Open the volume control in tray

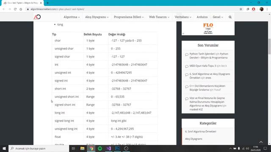pyautogui.click(x=247, y=149)
